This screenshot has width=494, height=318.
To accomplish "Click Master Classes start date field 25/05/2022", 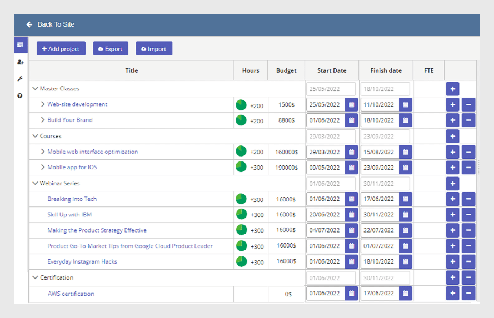I will (x=331, y=89).
